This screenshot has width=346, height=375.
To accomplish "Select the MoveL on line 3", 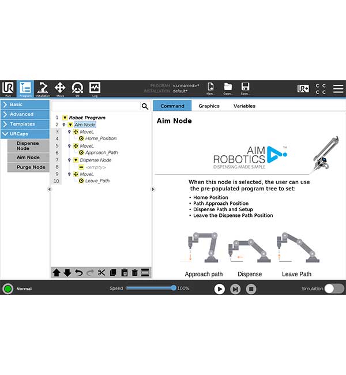I will (86, 132).
